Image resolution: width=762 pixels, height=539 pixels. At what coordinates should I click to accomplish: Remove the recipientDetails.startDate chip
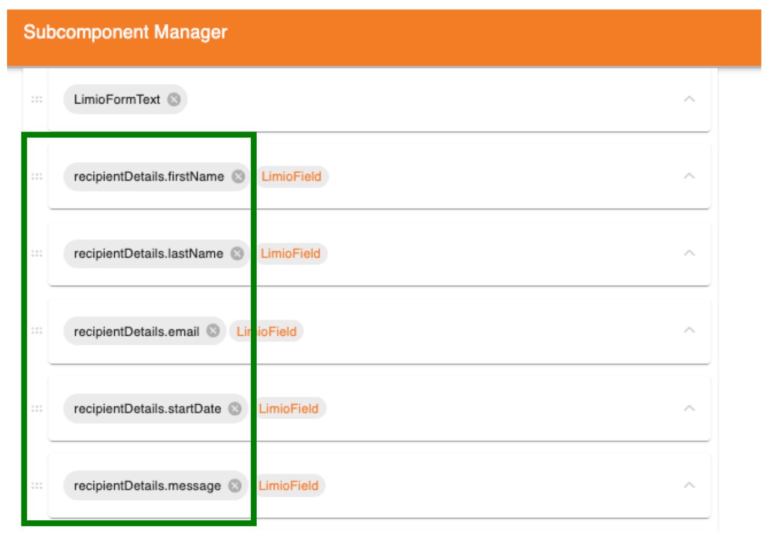235,409
